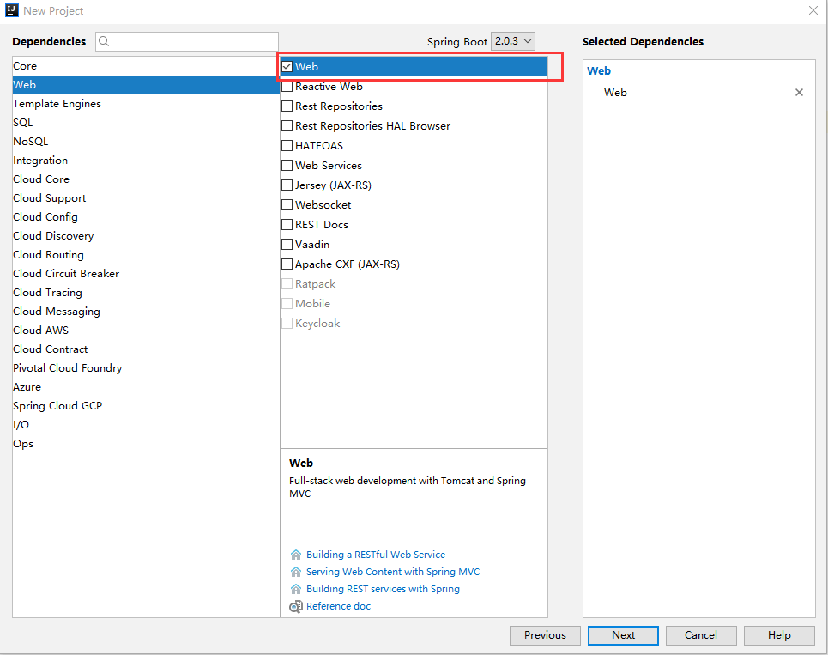
Task: Enable the Reactive Web checkbox
Action: (287, 86)
